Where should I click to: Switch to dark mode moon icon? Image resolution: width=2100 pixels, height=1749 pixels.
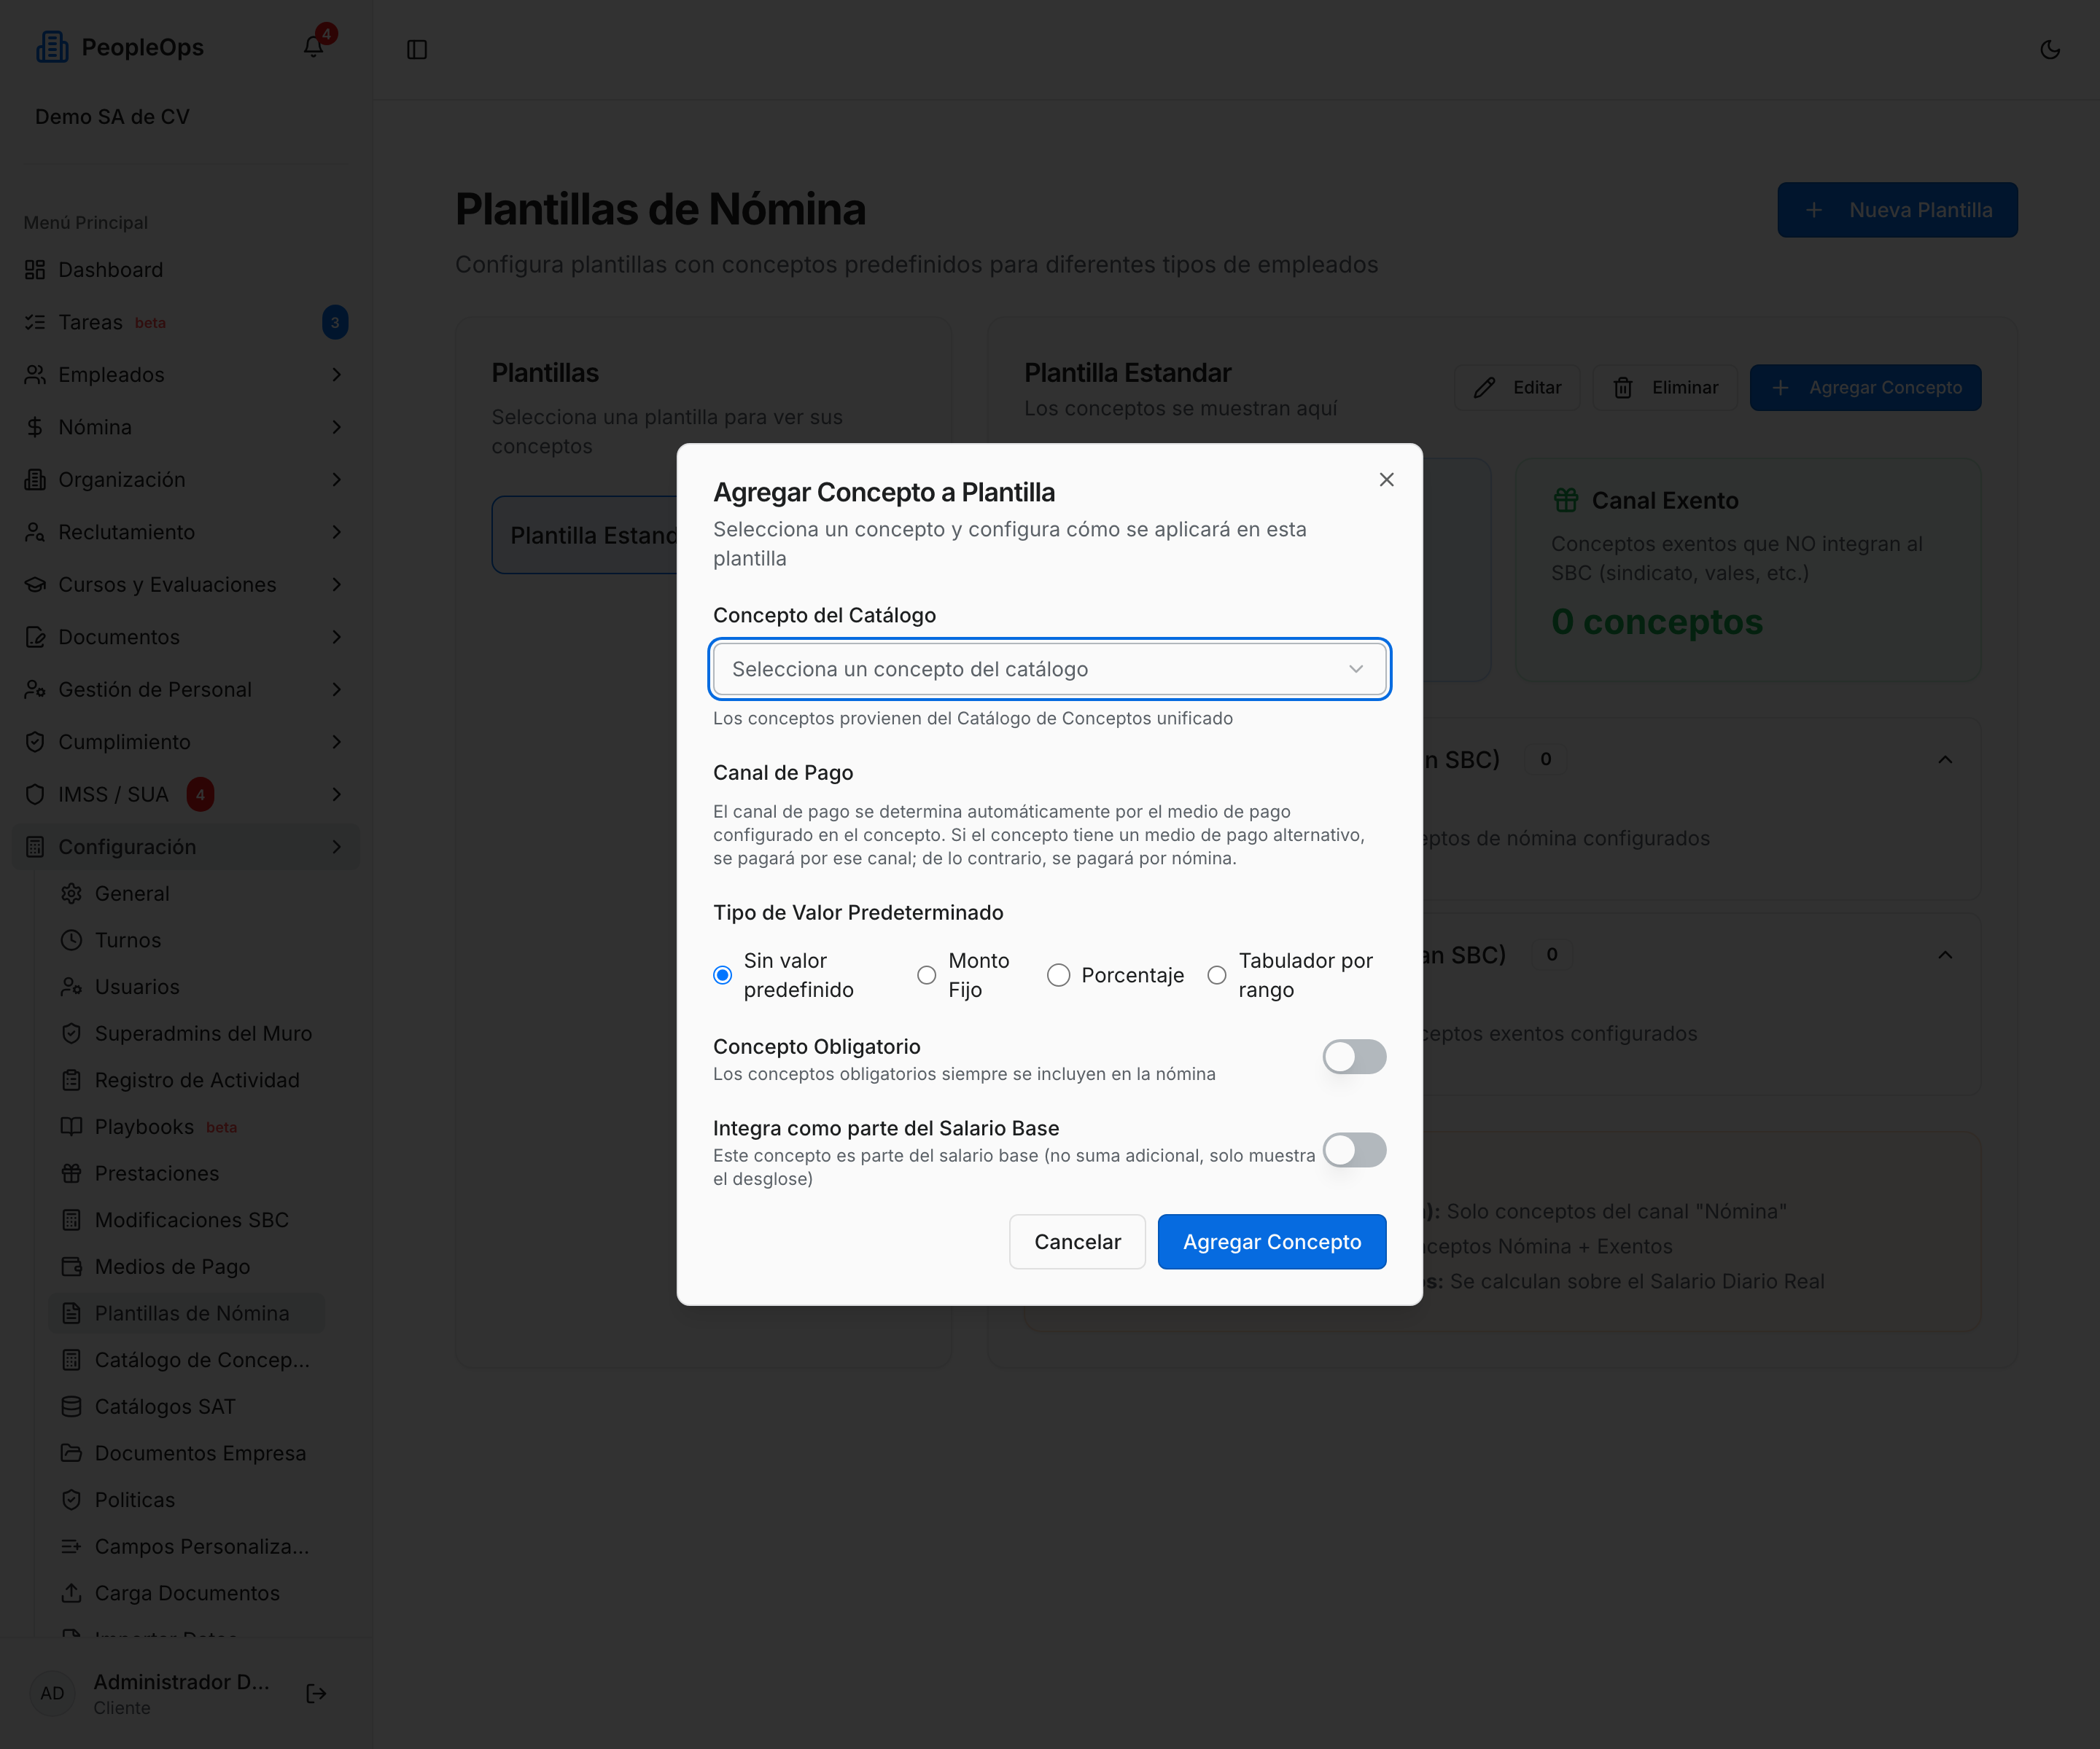pyautogui.click(x=2049, y=49)
